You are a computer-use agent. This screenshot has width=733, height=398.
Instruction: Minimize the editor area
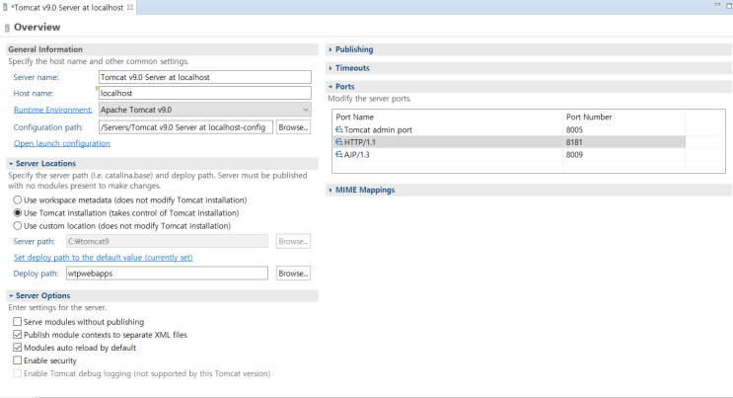point(717,4)
